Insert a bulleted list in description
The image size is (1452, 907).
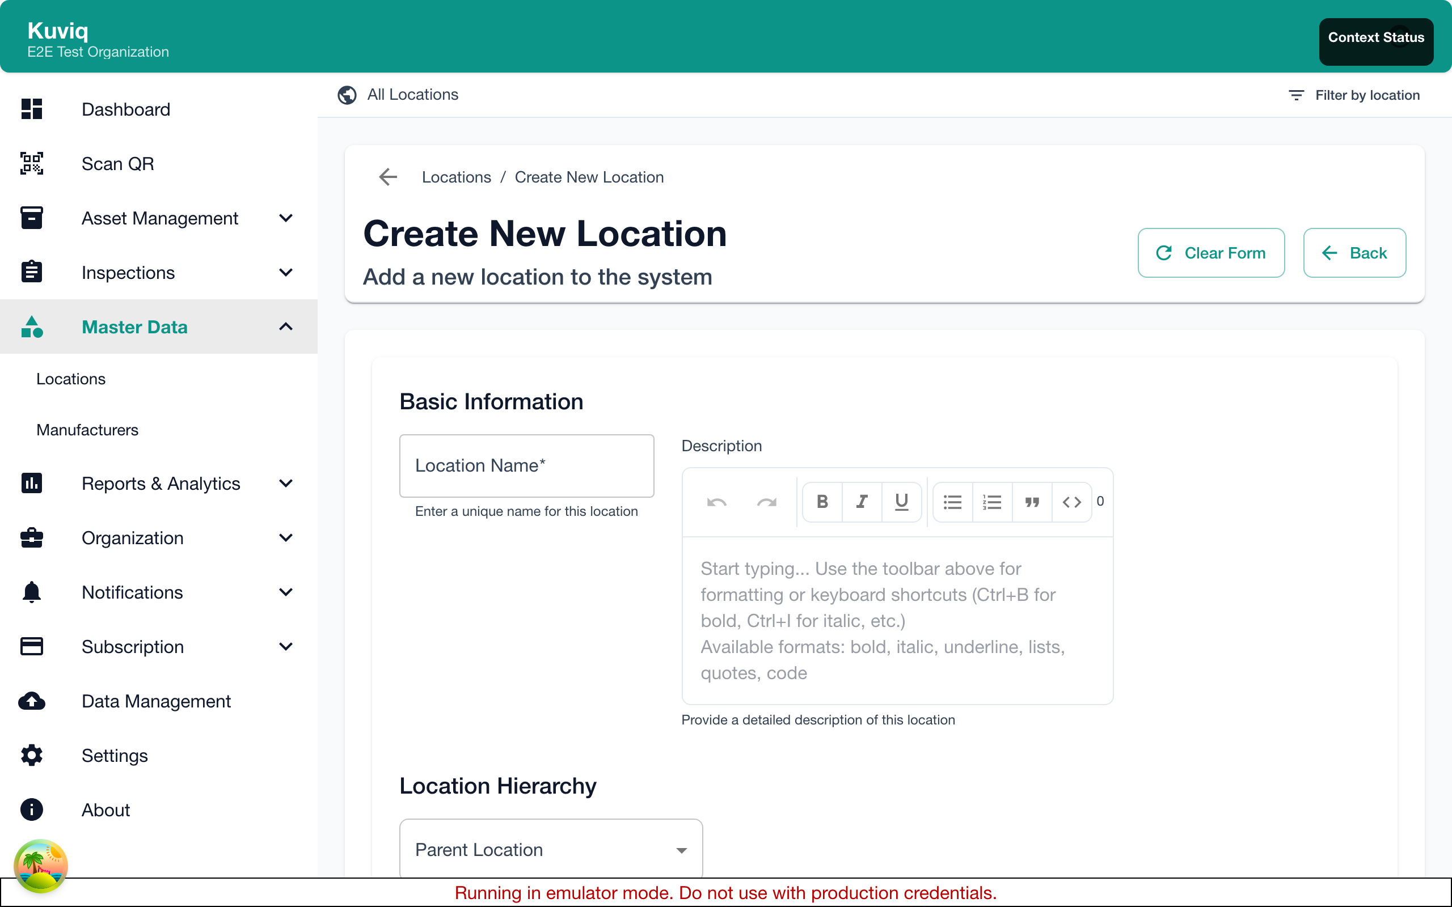952,502
